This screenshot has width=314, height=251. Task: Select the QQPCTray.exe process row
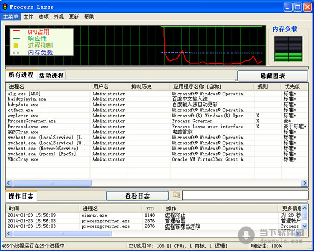[157, 132]
